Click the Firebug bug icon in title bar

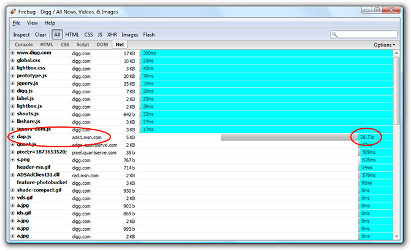[13, 12]
